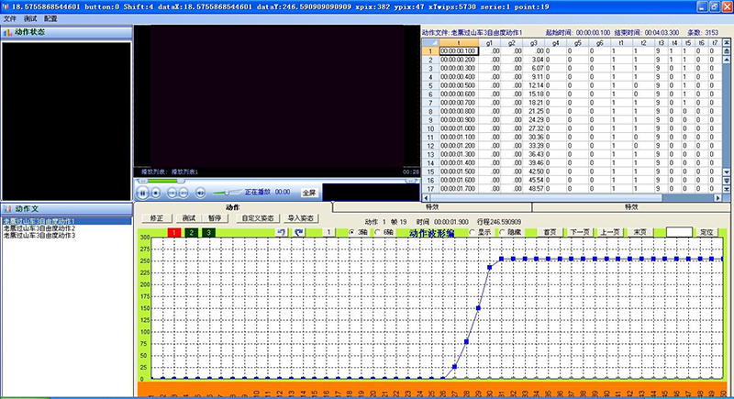Adjust the player volume slider
Viewport: 734px width, 399px height.
point(227,193)
